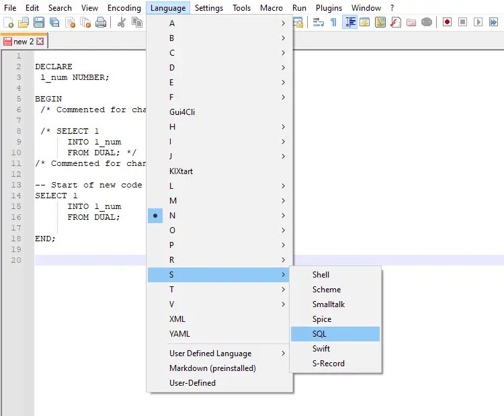Open the Search menu

60,7
